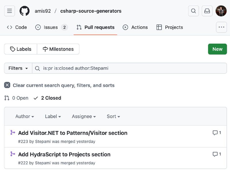
Task: Expand the Author filter dropdown
Action: click(25, 116)
